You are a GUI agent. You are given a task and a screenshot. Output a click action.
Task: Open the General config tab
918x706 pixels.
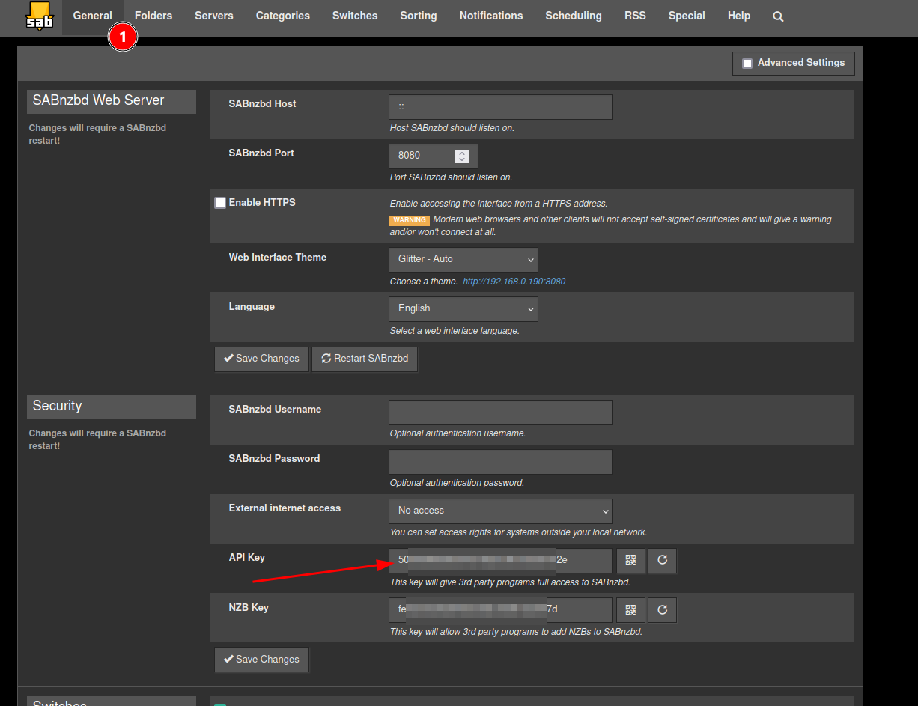point(93,16)
